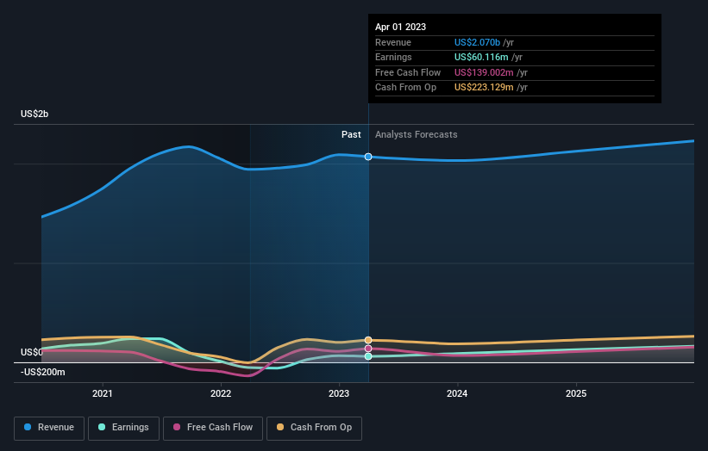The height and width of the screenshot is (451, 708).
Task: Toggle the Cash From Op legend button
Action: [x=314, y=428]
